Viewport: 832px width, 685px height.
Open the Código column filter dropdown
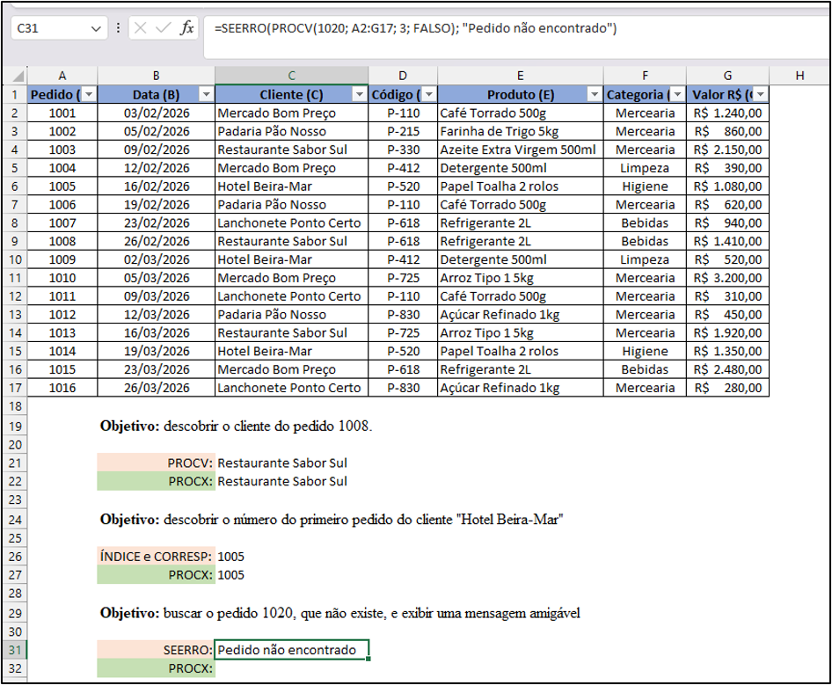tap(428, 94)
